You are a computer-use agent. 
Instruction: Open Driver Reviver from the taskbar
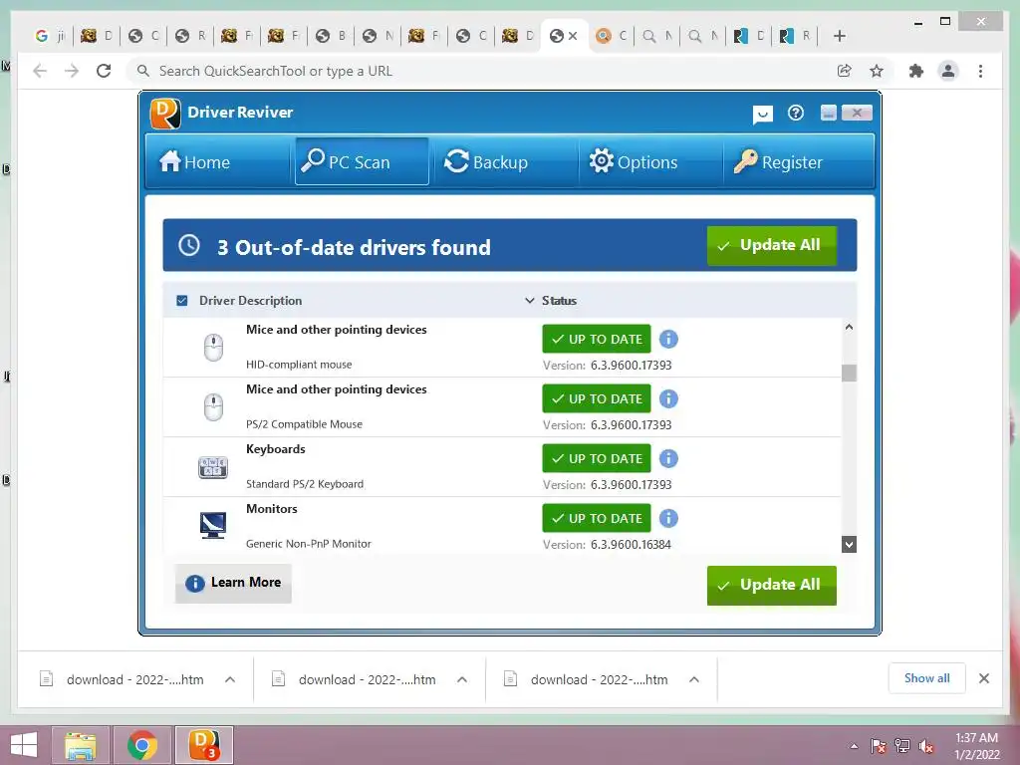203,745
